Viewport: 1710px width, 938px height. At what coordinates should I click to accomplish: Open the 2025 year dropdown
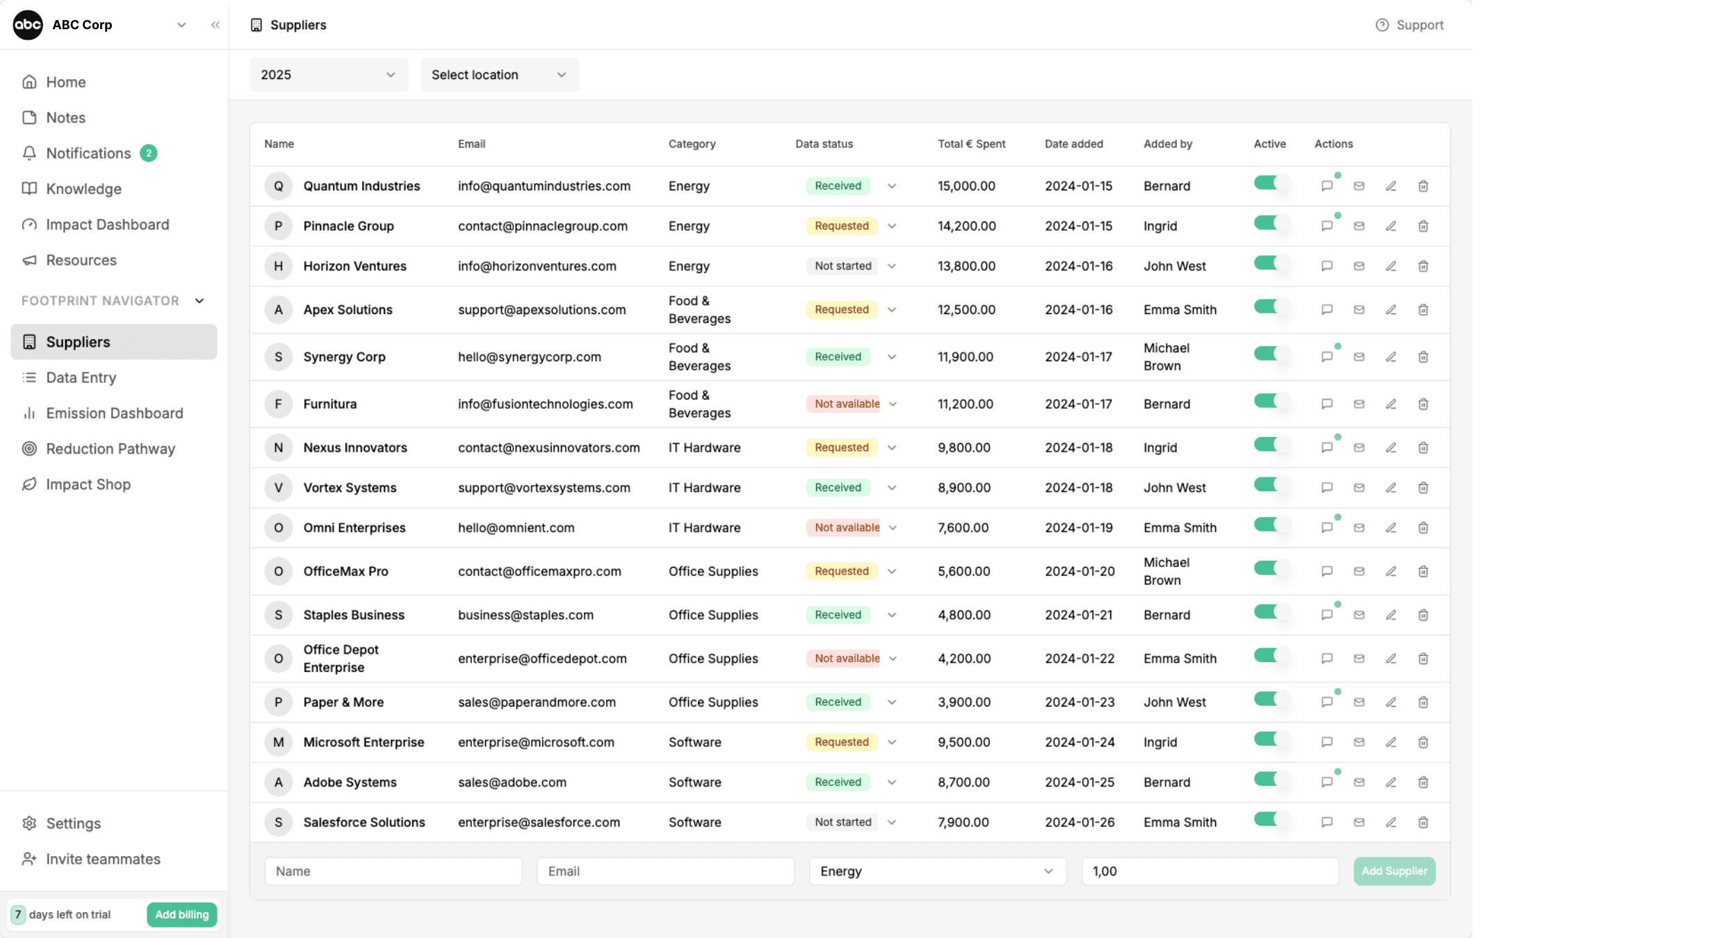[x=329, y=74]
